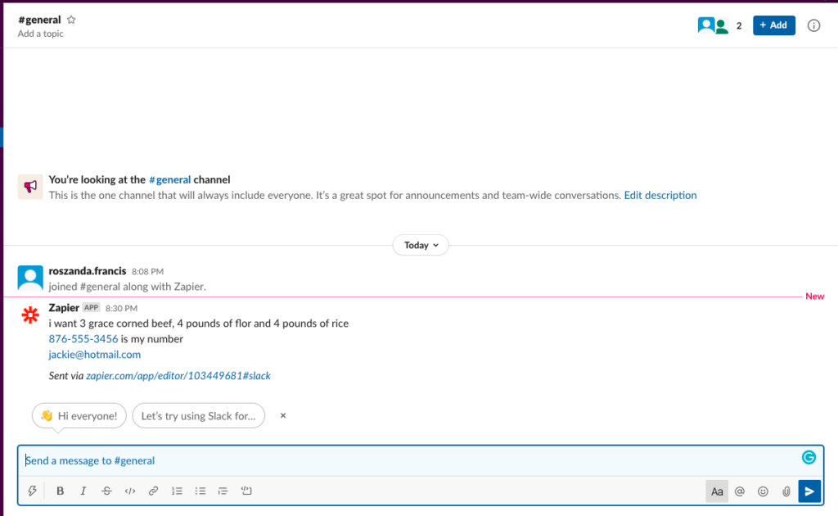
Task: Start a bulleted list
Action: tap(200, 491)
